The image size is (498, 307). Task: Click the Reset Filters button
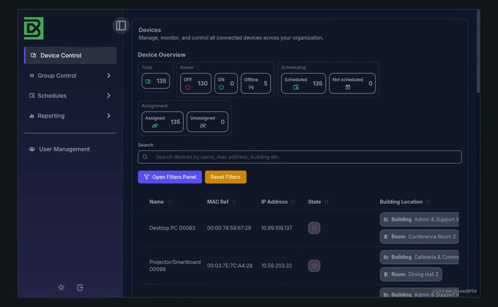click(226, 177)
